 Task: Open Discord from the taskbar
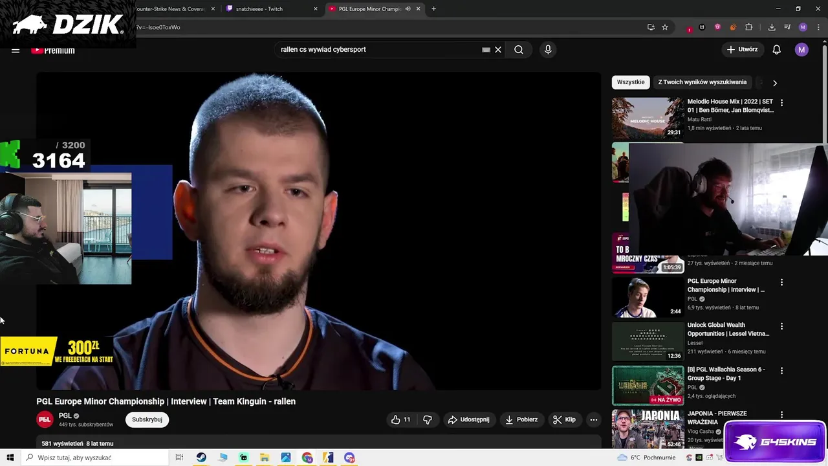pyautogui.click(x=350, y=458)
